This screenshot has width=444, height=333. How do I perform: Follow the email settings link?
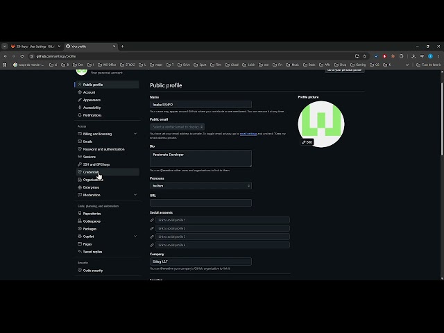click(x=248, y=134)
